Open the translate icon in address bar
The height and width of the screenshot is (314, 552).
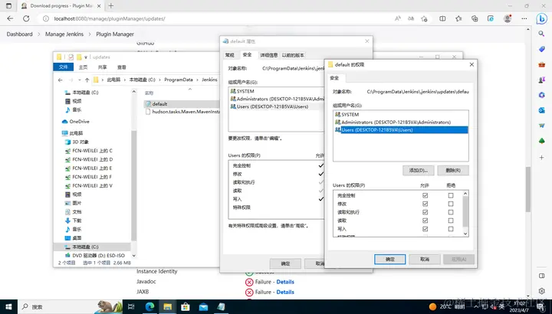coord(411,18)
